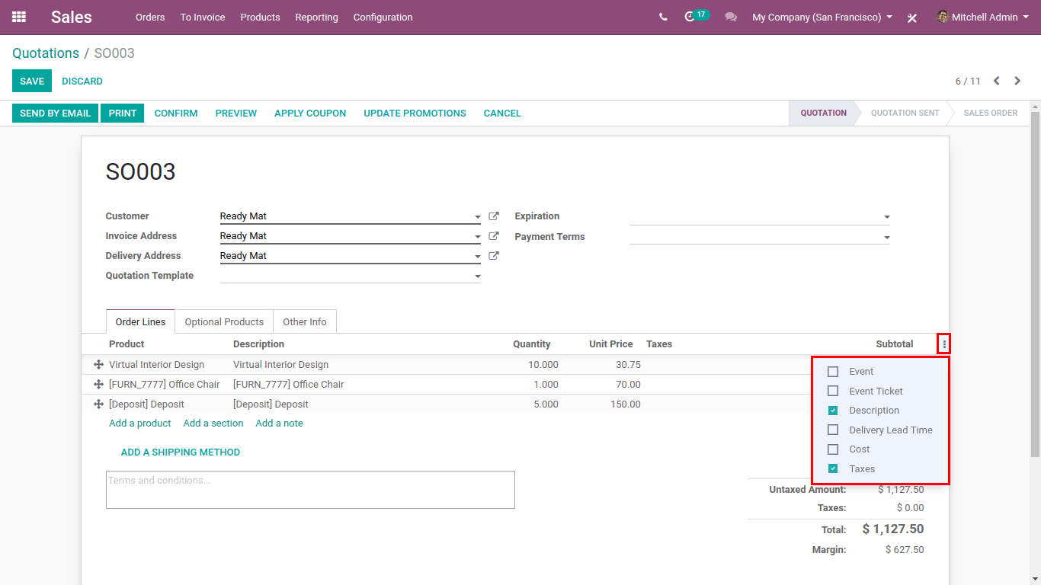Switch to the Optional Products tab
Screen dimensions: 1041x585
click(x=224, y=321)
